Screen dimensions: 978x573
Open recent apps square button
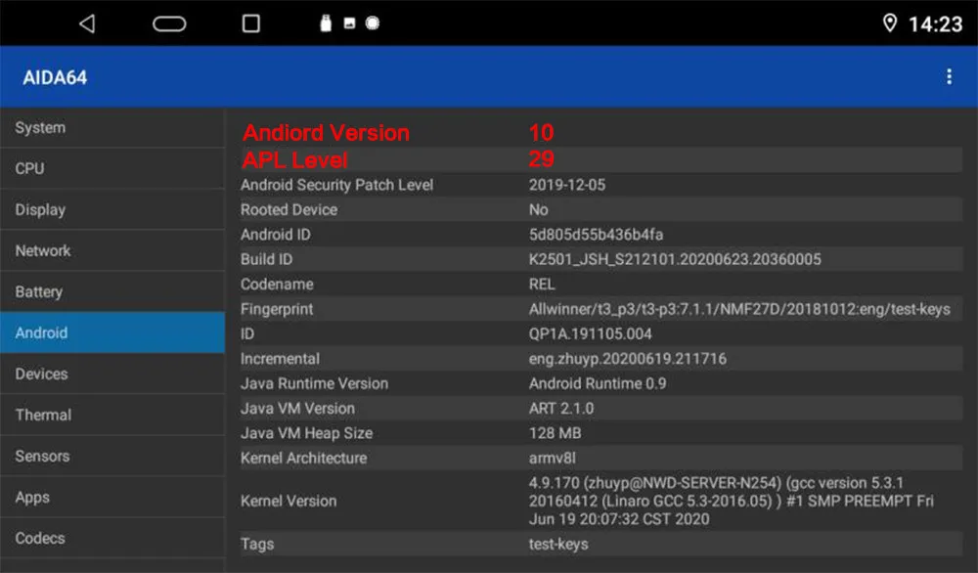(x=250, y=23)
